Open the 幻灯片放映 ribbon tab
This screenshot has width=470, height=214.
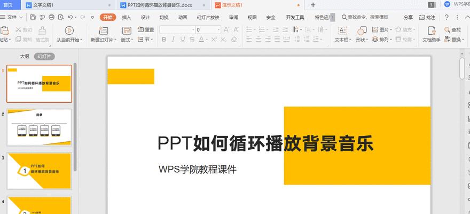[x=208, y=18]
